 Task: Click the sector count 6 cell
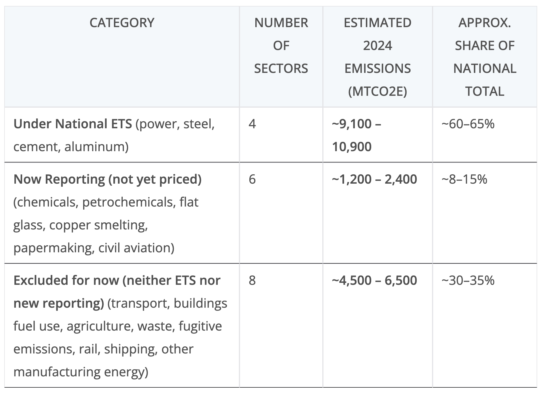pos(252,179)
